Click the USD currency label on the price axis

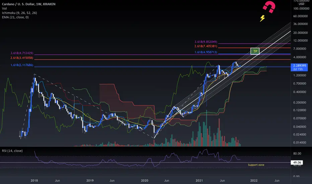click(x=301, y=4)
